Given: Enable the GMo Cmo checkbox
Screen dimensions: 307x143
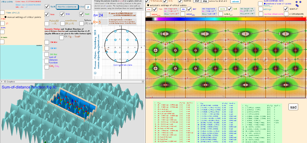Looking at the screenshot, I should coord(47,67).
